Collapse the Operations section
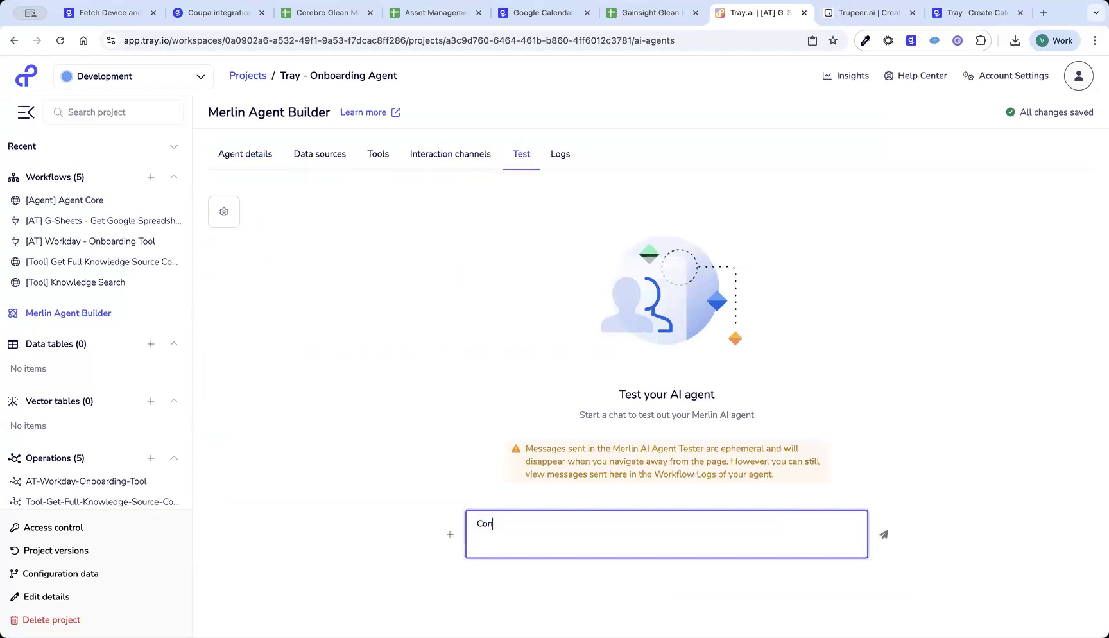 173,458
